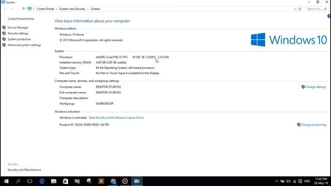
Task: Click the battery icon in system tray
Action: click(x=282, y=181)
